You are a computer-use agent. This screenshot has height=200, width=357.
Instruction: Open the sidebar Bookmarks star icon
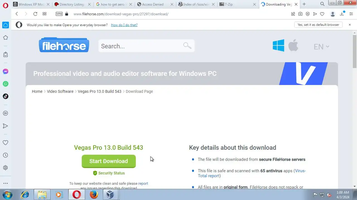pos(5,37)
